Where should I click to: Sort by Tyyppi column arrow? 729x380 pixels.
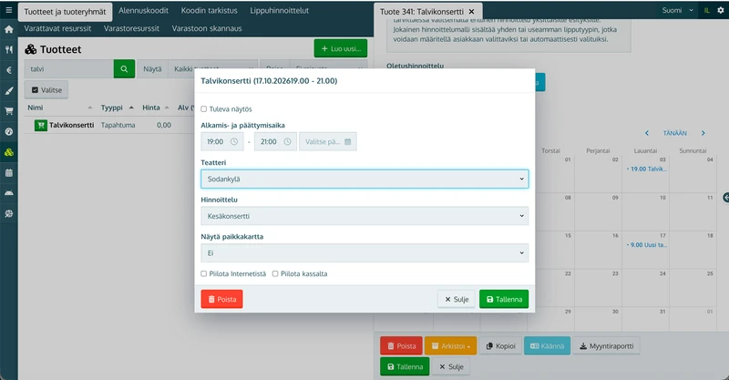(131, 108)
